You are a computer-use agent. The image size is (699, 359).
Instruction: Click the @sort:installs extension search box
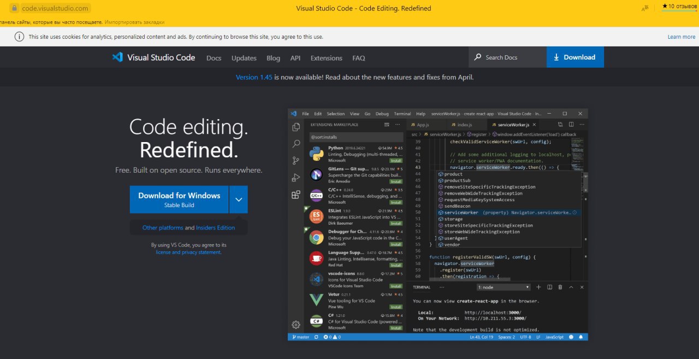click(x=356, y=137)
